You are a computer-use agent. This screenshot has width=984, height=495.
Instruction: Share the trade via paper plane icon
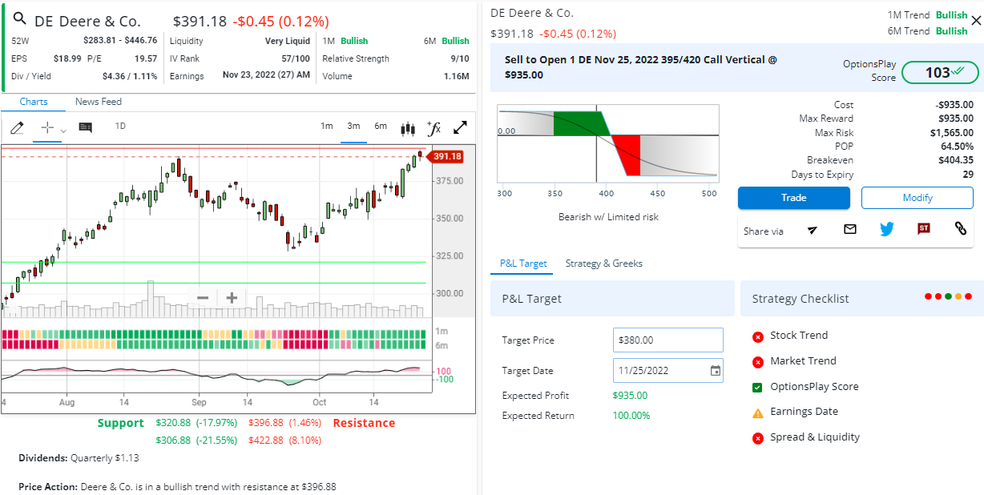[813, 230]
